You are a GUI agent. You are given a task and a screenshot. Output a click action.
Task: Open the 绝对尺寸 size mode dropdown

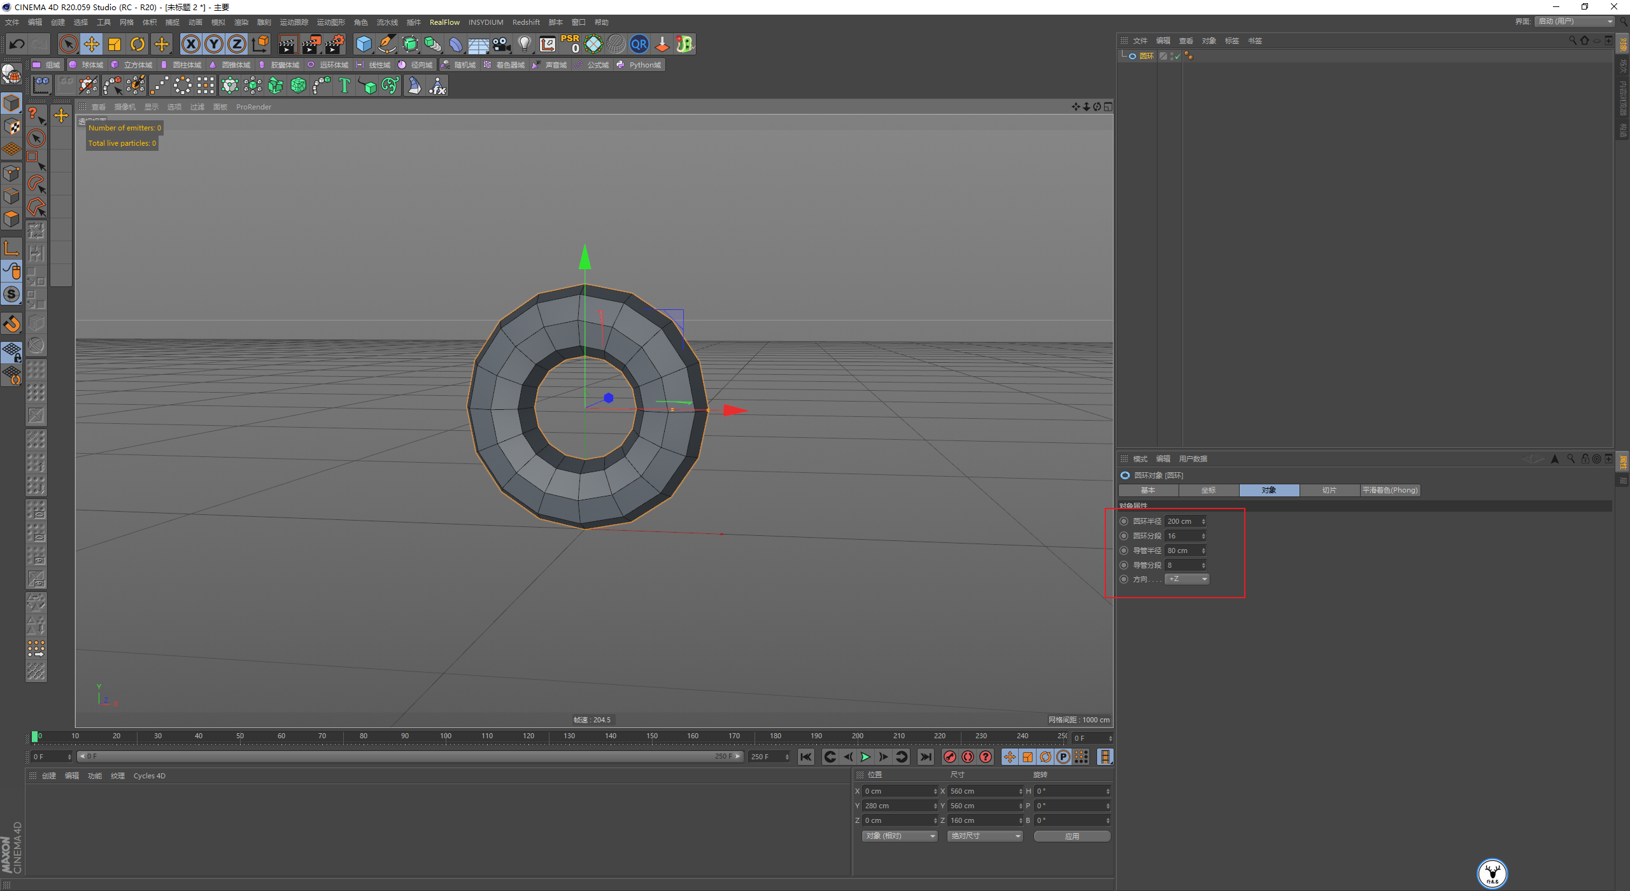(985, 836)
